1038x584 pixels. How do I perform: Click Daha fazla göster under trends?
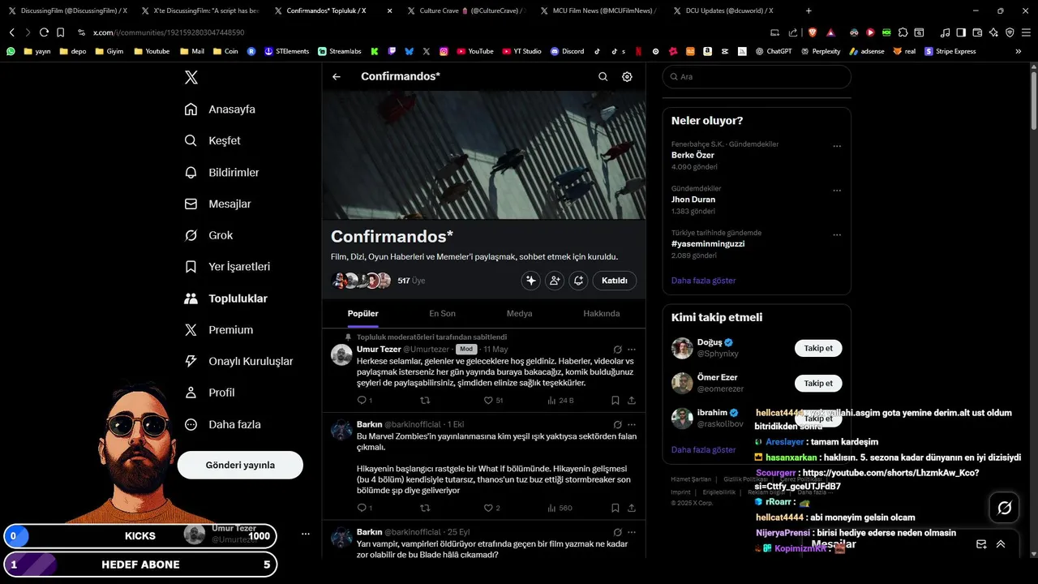703,281
